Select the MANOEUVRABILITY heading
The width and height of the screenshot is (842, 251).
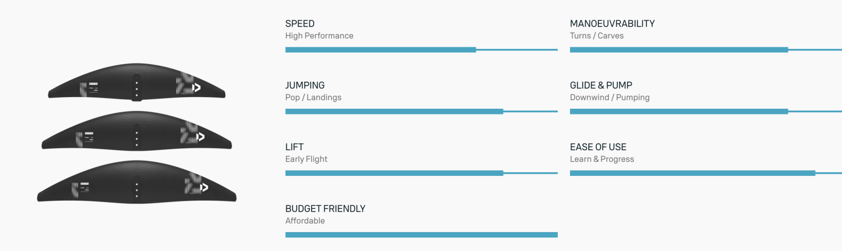coord(612,24)
